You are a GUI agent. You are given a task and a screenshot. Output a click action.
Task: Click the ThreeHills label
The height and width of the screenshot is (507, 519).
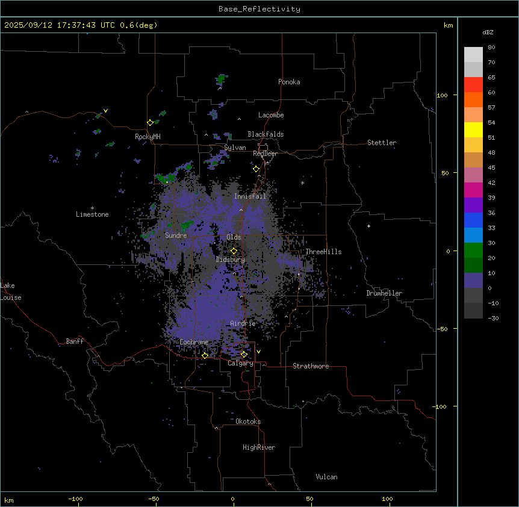(x=323, y=252)
